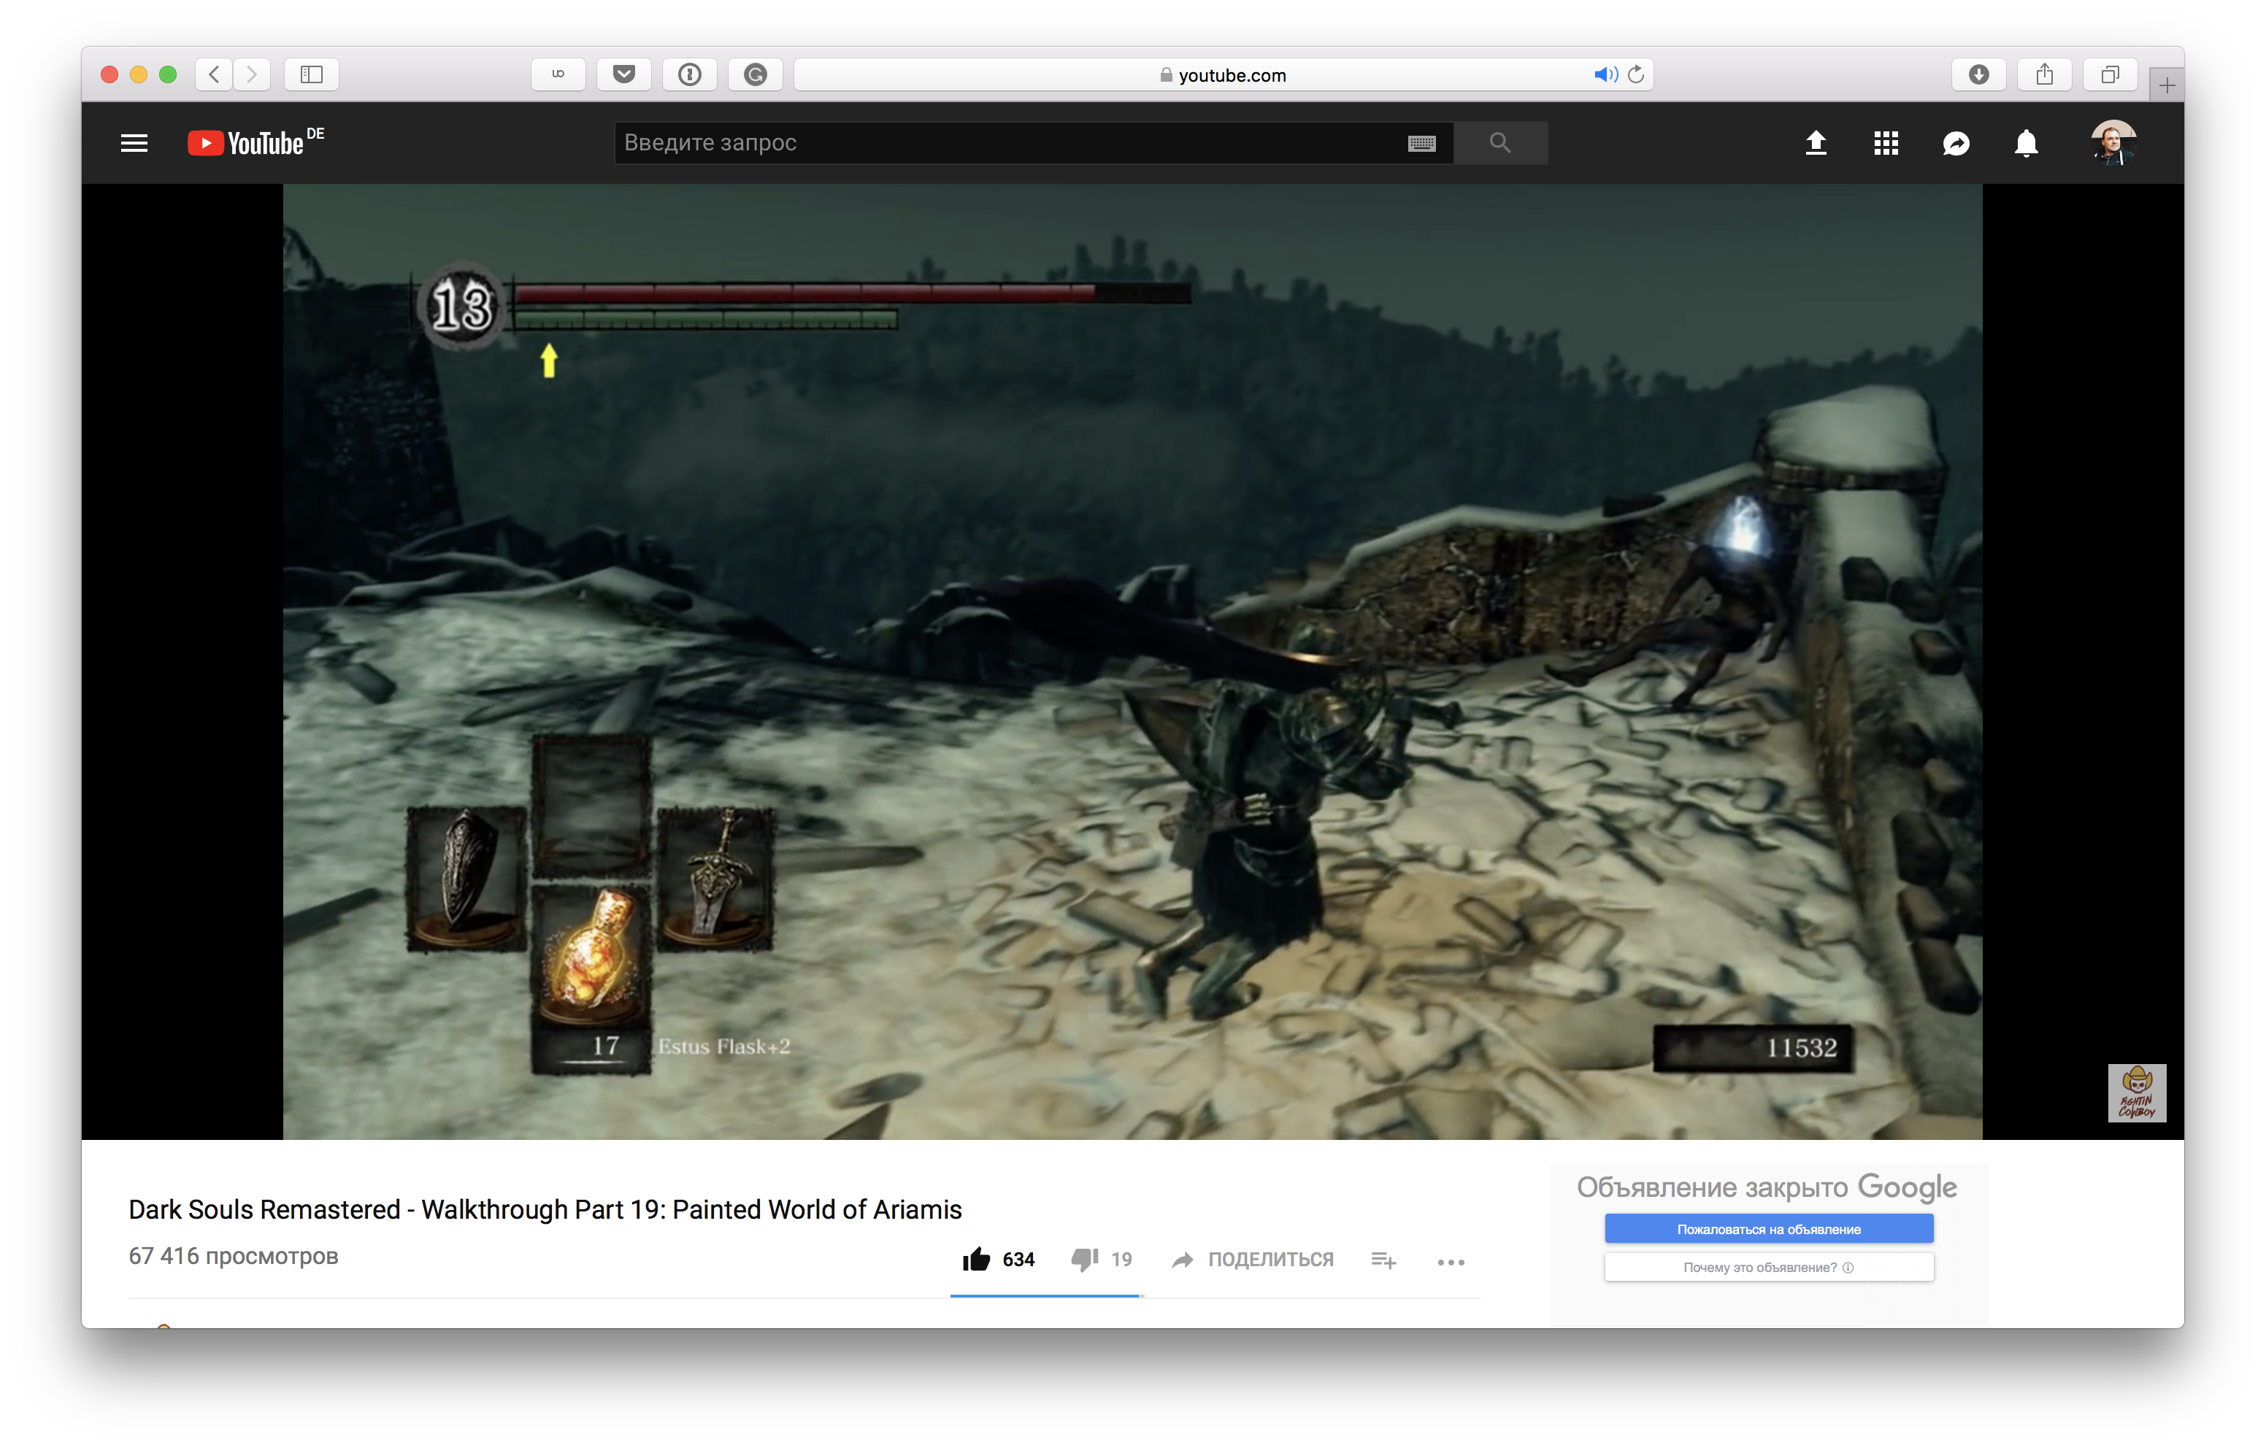Toggle the Safari sidebar button

click(312, 74)
